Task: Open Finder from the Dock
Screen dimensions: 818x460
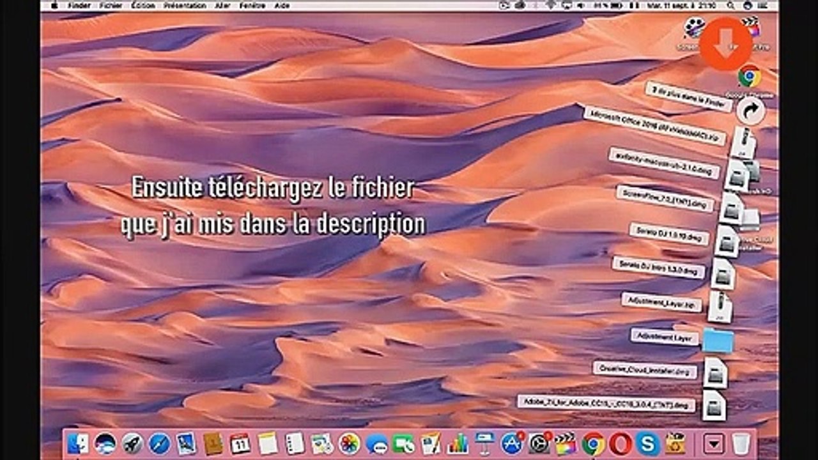Action: [x=78, y=443]
